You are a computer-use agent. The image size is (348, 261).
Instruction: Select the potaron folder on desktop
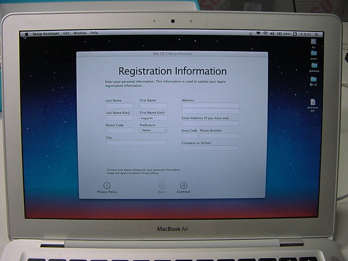point(314,65)
